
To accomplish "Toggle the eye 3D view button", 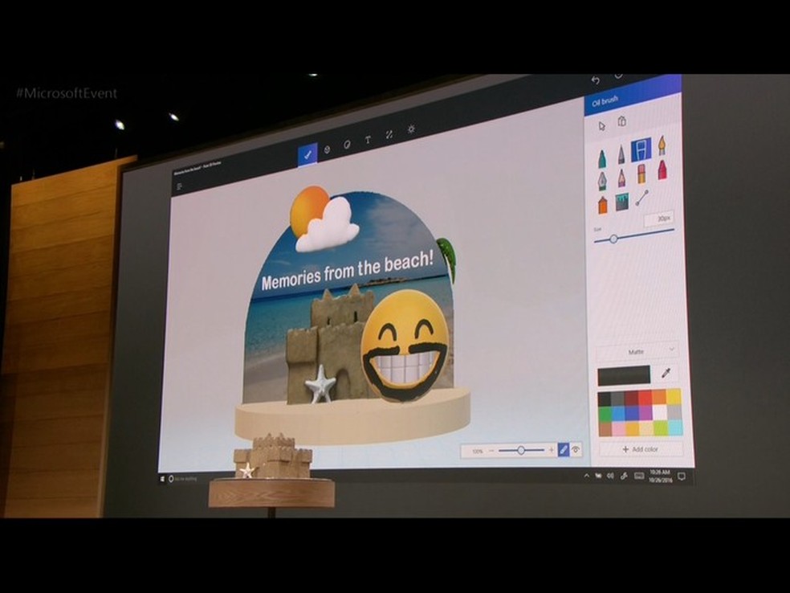I will (576, 449).
